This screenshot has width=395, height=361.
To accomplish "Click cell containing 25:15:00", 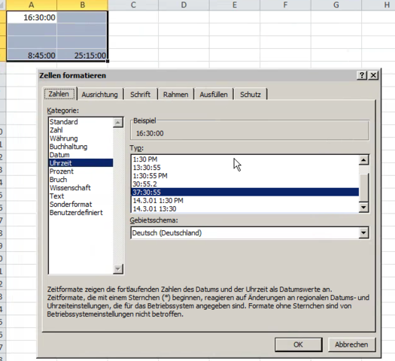I will pos(82,55).
